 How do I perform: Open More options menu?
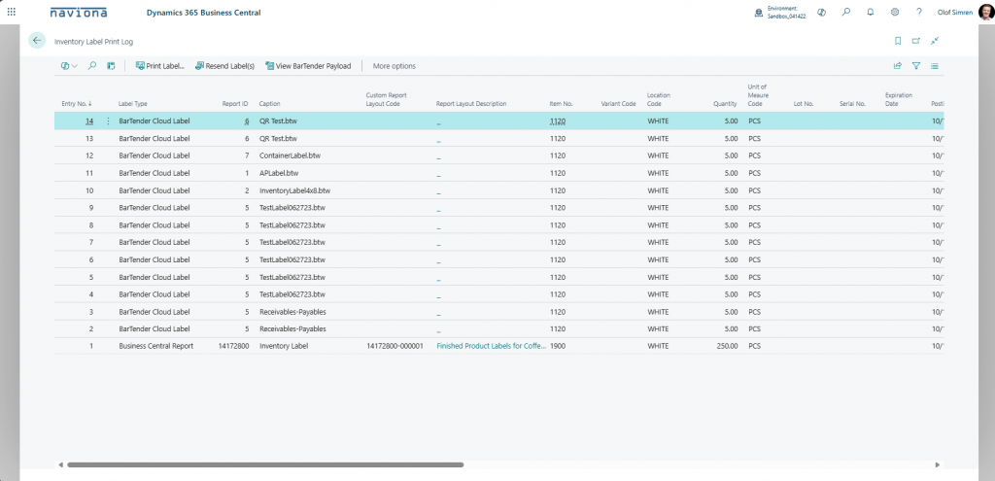395,66
